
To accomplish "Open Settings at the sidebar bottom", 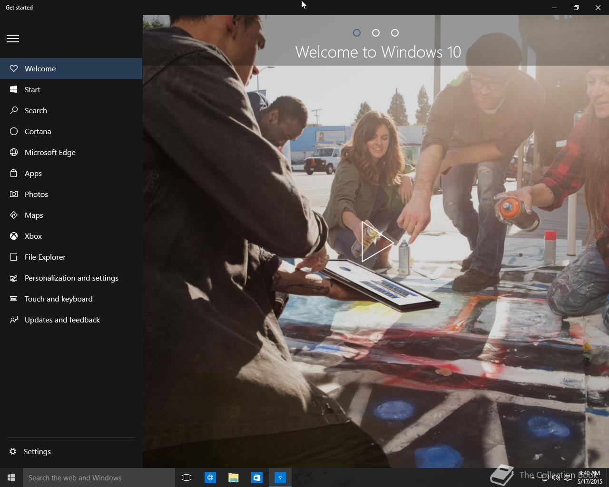I will pyautogui.click(x=71, y=451).
